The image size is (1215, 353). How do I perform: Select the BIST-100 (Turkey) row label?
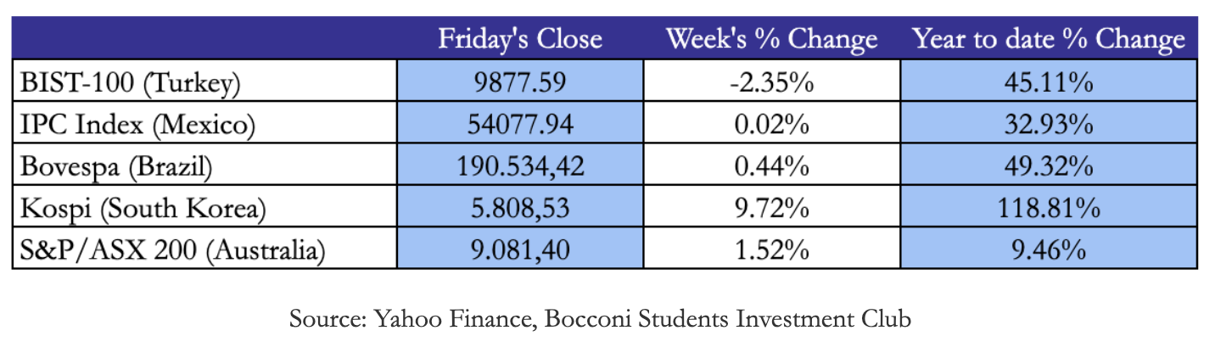[x=132, y=83]
